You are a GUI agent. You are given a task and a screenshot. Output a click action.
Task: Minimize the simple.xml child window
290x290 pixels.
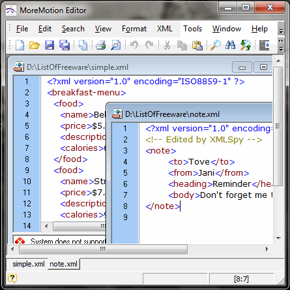click(x=242, y=67)
